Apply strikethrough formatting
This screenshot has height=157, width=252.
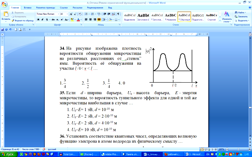tap(53, 19)
